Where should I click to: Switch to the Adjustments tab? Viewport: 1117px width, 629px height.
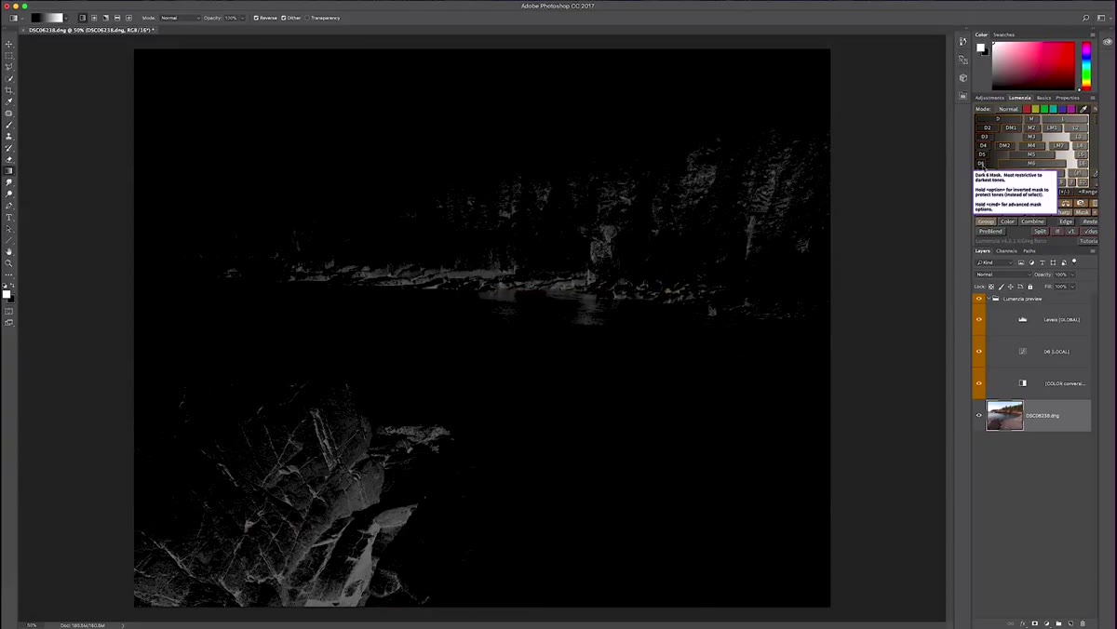[x=989, y=98]
